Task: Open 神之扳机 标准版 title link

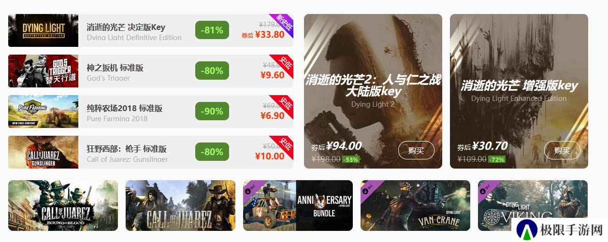Action: pyautogui.click(x=115, y=68)
